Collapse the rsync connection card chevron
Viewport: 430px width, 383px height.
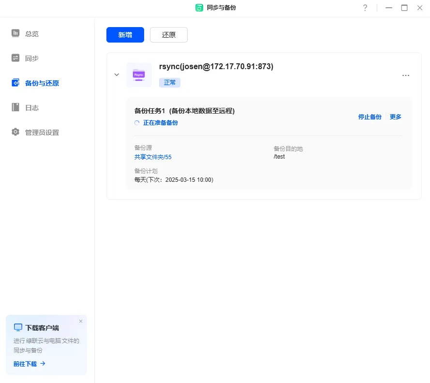(x=117, y=74)
